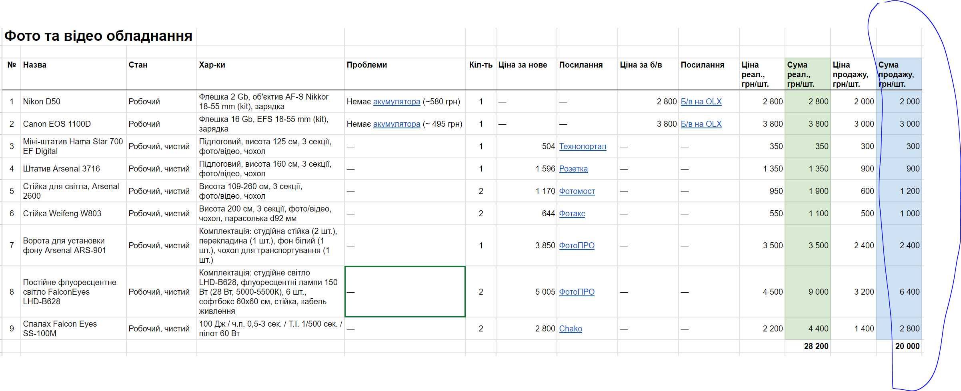
Task: Select the total '20 000' cell
Action: 899,346
